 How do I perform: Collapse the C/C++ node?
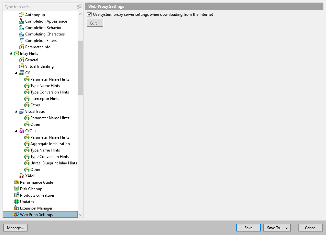(x=16, y=131)
